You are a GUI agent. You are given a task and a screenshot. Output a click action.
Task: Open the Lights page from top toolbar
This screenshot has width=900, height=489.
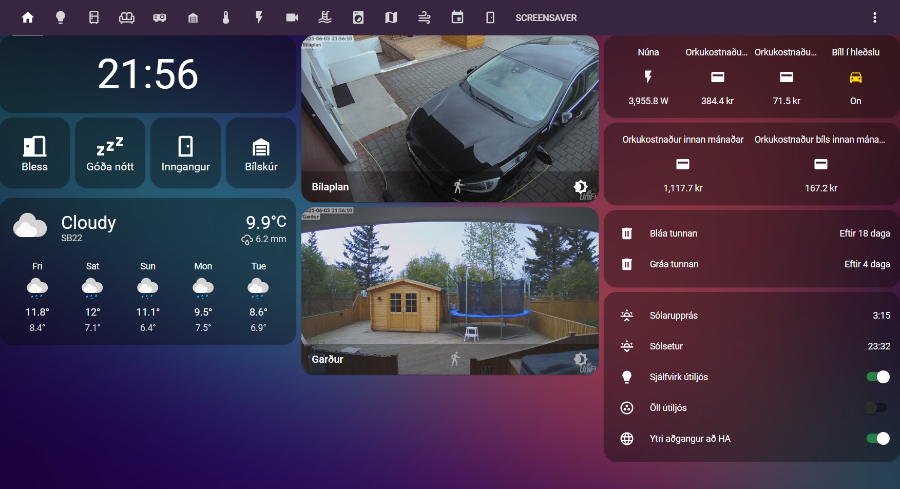(61, 17)
